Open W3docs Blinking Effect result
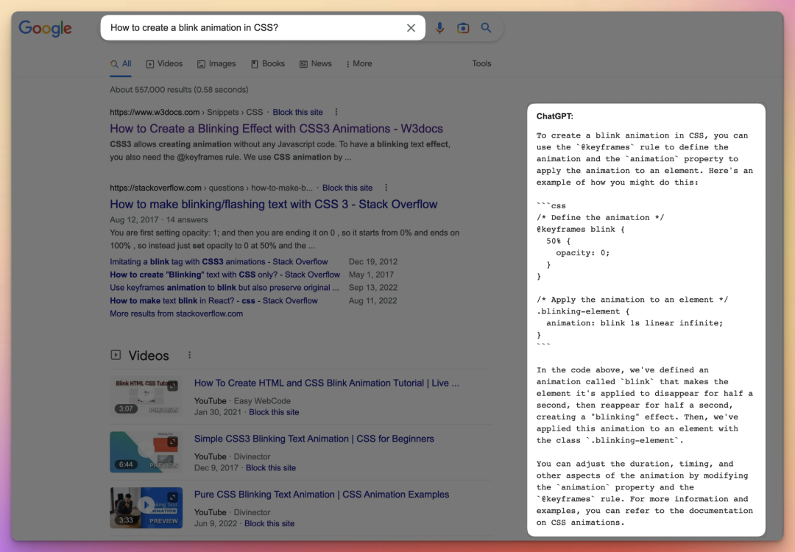 [276, 129]
